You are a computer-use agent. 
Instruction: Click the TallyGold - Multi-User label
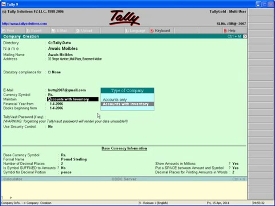(x=228, y=11)
